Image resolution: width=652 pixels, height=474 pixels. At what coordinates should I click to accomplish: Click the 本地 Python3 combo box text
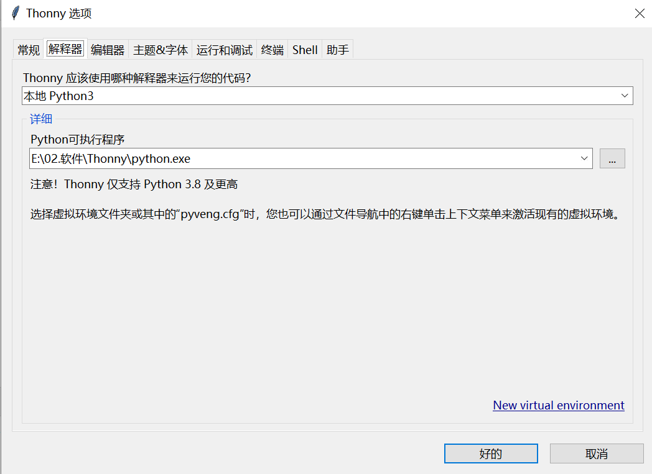pos(58,96)
